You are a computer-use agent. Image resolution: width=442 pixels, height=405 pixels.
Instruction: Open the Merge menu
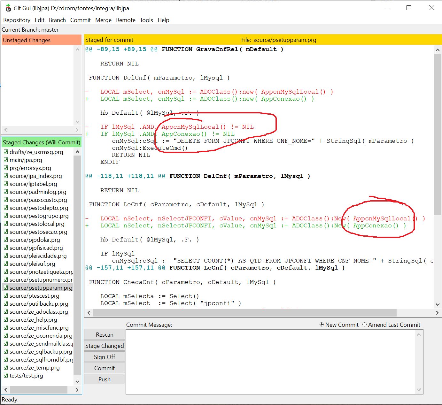pyautogui.click(x=103, y=20)
